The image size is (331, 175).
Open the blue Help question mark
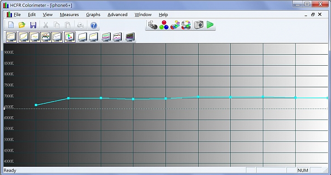click(93, 25)
